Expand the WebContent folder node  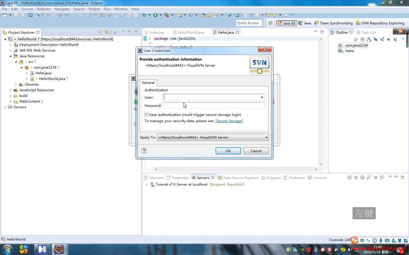[x=11, y=101]
